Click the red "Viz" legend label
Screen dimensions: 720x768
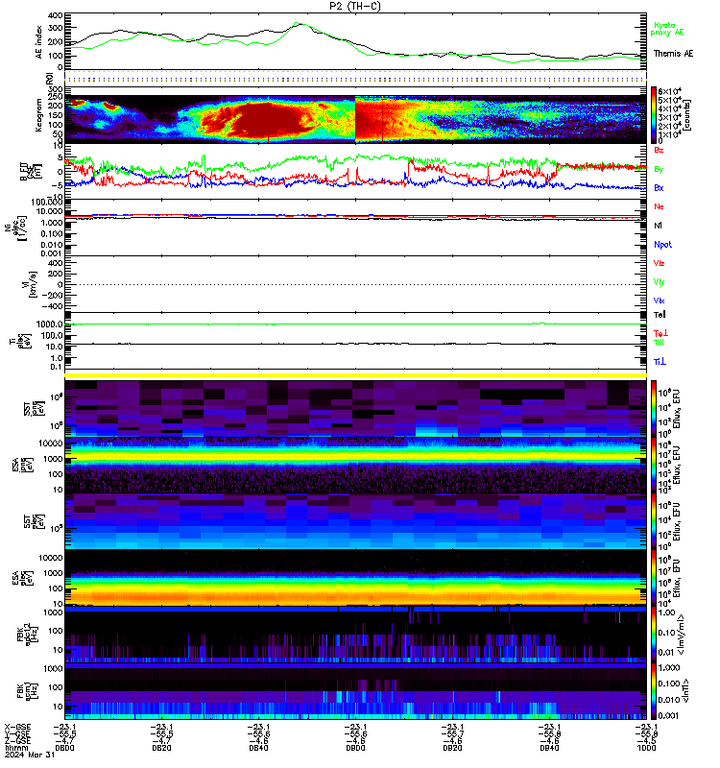659,263
